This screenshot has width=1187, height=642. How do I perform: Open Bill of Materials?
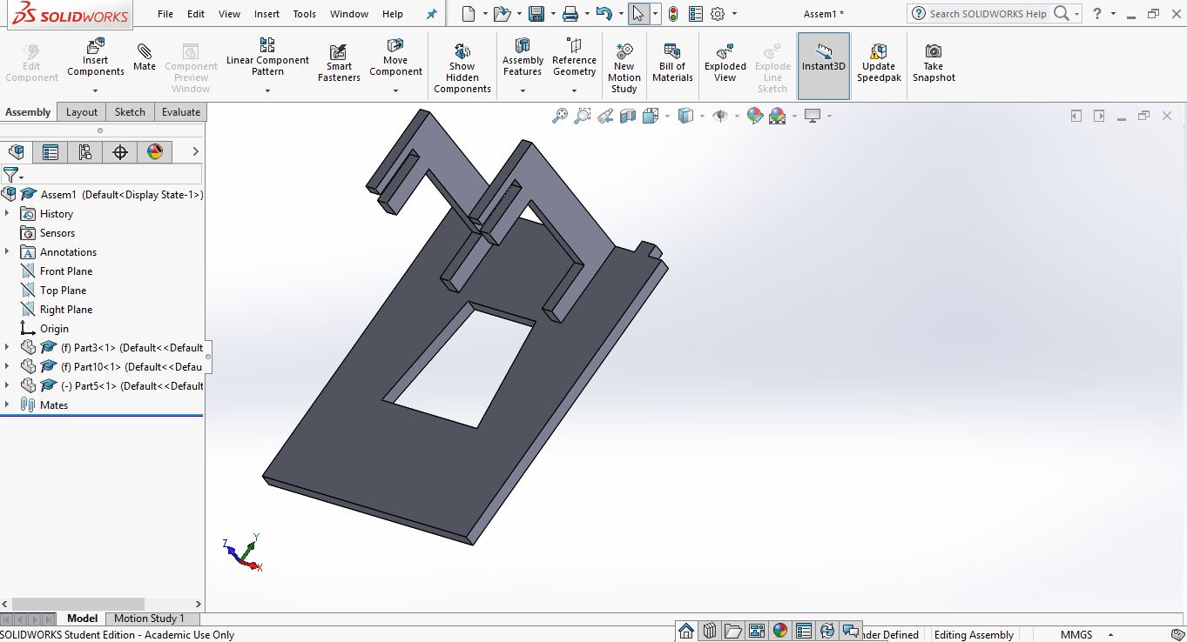point(672,63)
